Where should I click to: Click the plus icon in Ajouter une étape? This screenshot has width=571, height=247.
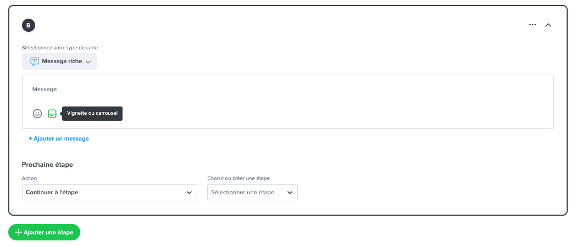tap(19, 232)
